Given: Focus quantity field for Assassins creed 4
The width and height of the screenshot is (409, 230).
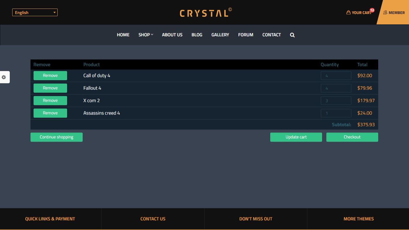Looking at the screenshot, I should tap(336, 113).
